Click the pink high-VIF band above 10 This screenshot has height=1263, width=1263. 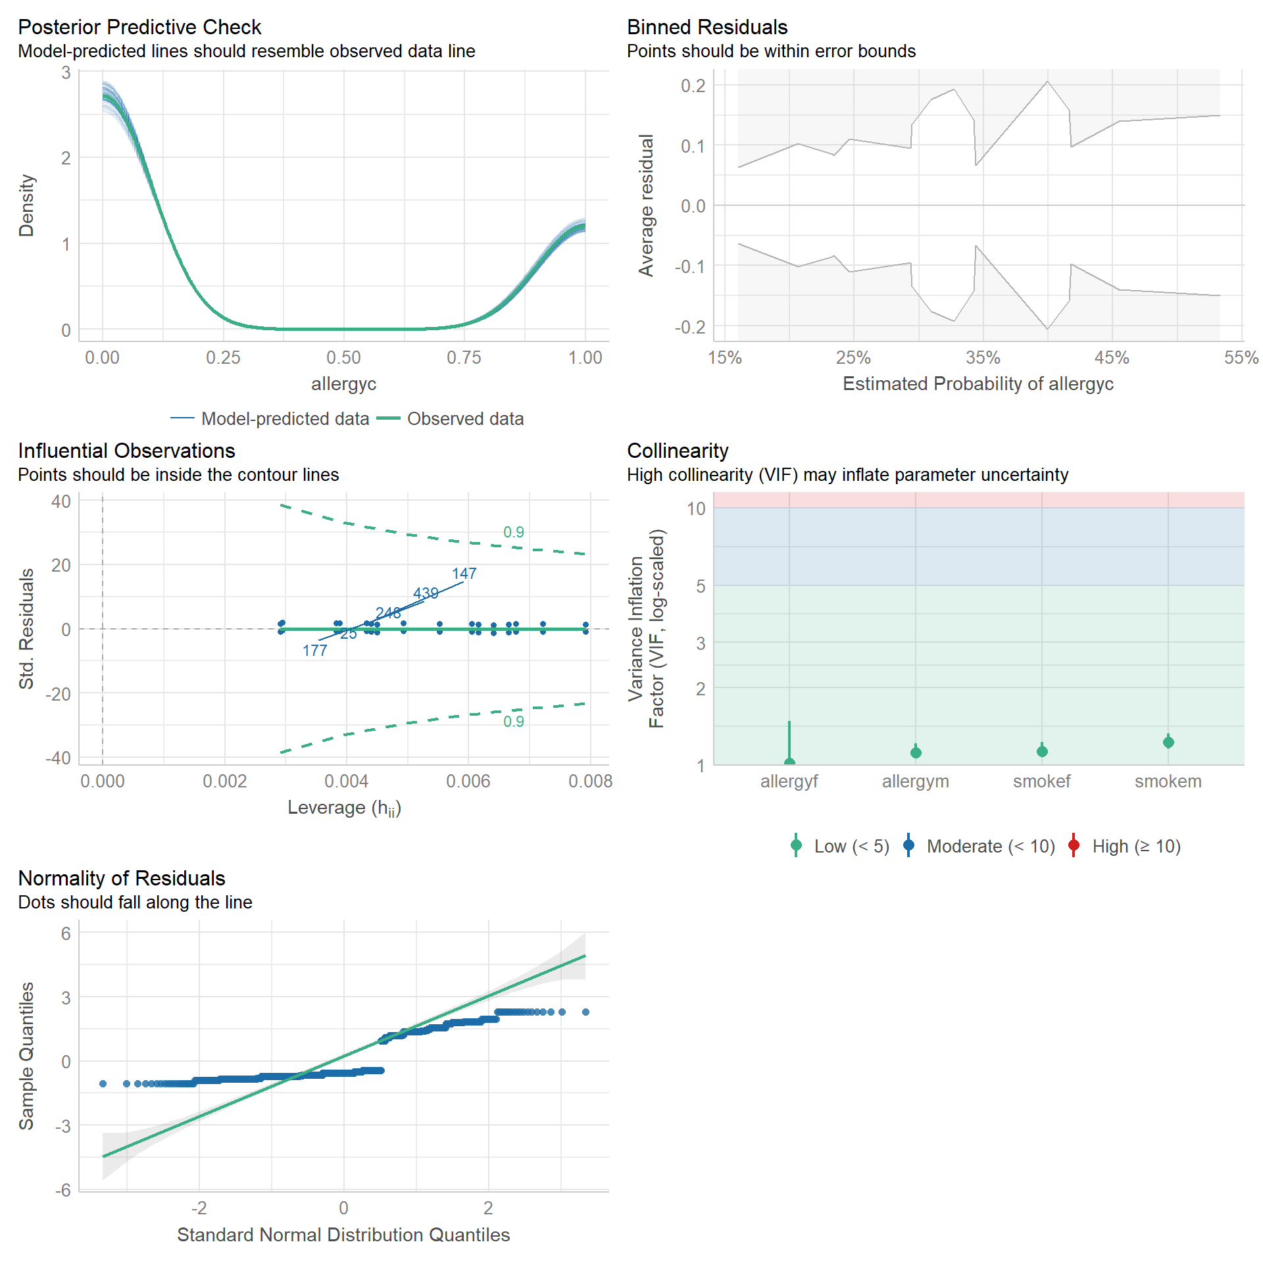[979, 500]
